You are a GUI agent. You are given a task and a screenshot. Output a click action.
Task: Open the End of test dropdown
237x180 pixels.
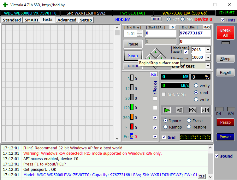click(208, 66)
